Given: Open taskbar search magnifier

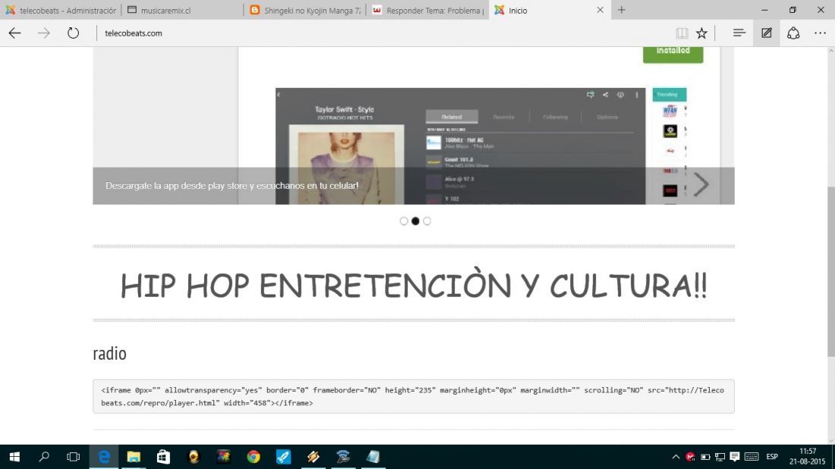Looking at the screenshot, I should [44, 457].
